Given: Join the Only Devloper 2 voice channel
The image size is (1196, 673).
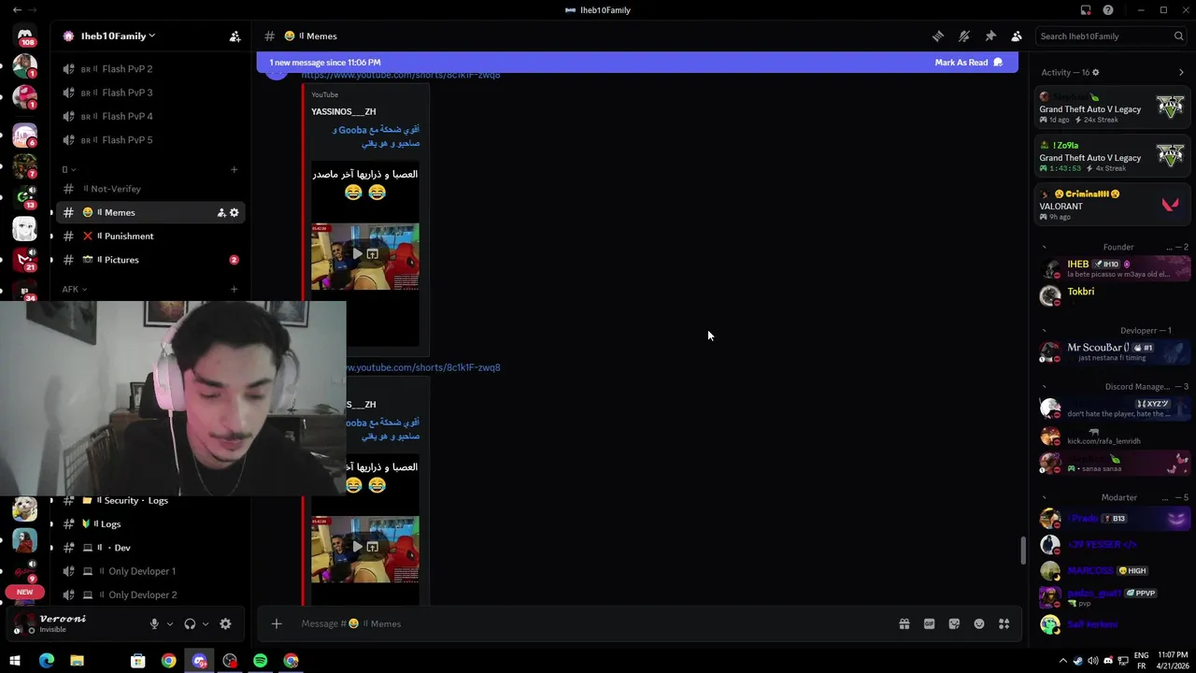Looking at the screenshot, I should pyautogui.click(x=149, y=595).
